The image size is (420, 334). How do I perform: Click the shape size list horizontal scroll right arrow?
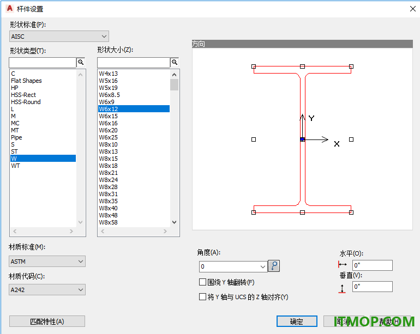click(165, 231)
